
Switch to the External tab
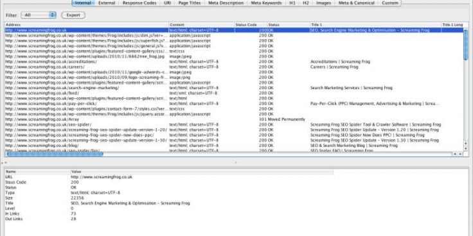pyautogui.click(x=107, y=3)
